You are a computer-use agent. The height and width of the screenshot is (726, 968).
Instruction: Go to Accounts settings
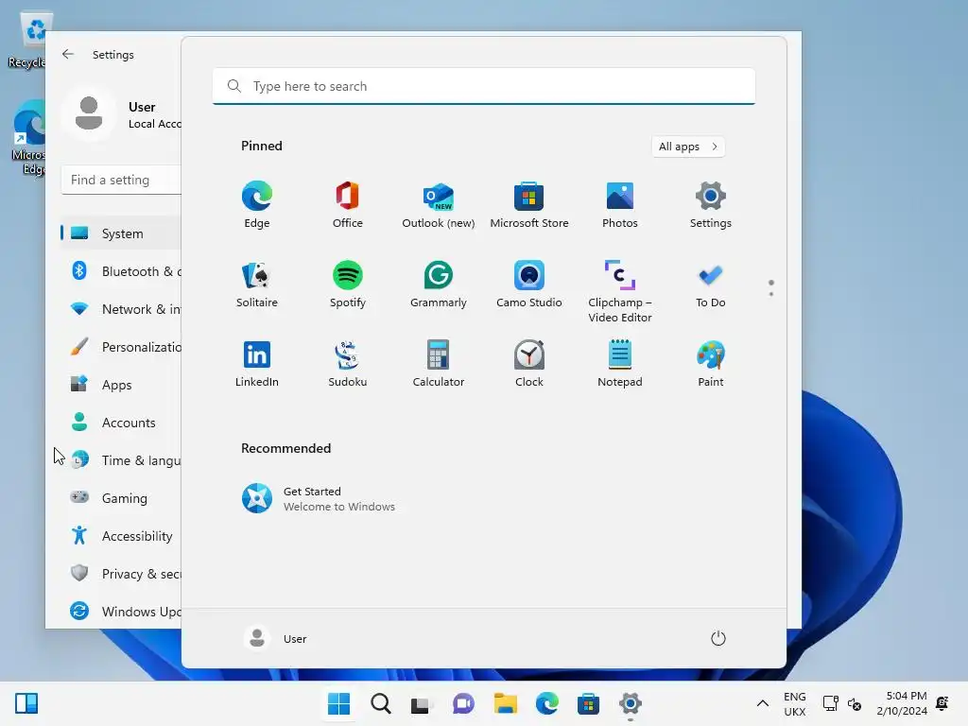(x=121, y=423)
